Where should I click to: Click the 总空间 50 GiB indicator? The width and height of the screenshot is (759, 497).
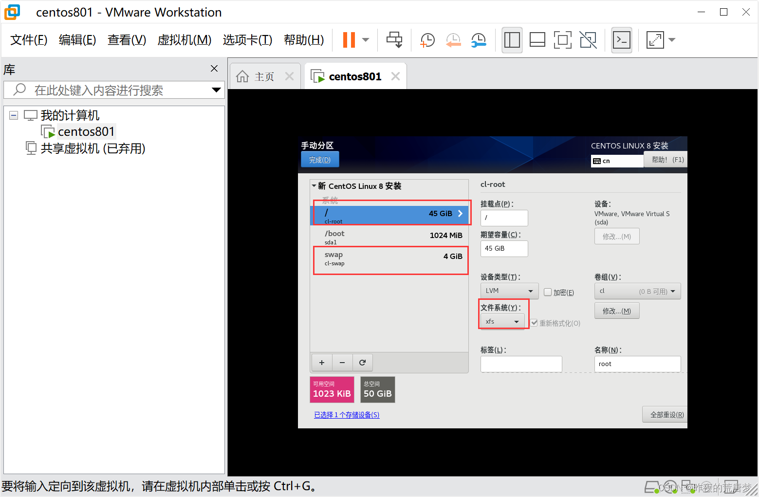pos(378,389)
